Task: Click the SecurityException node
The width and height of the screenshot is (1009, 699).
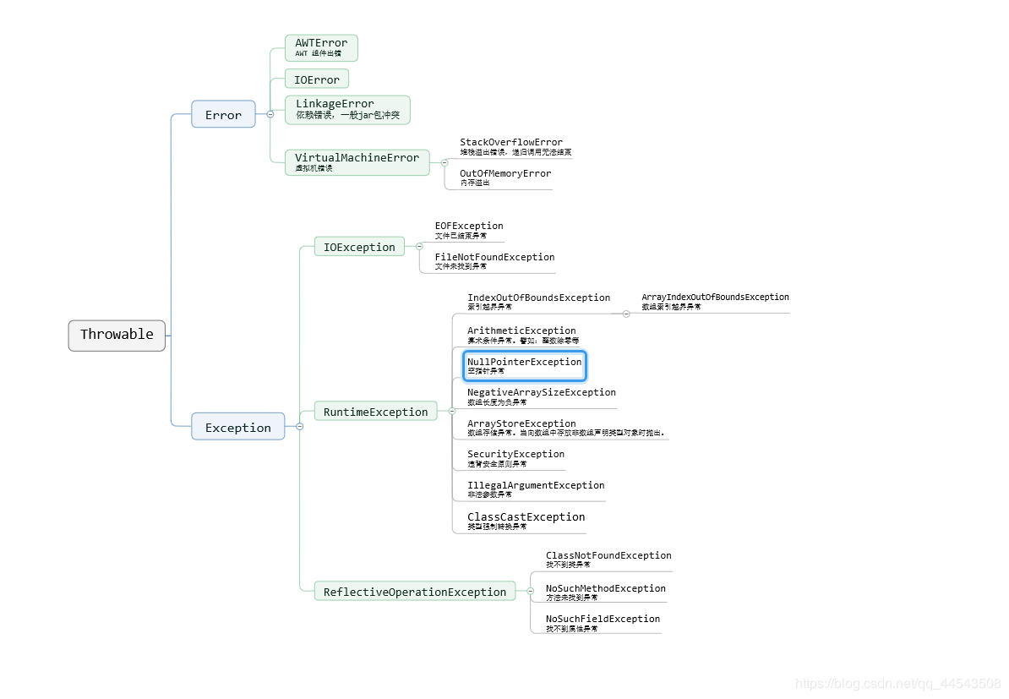Action: click(x=515, y=458)
